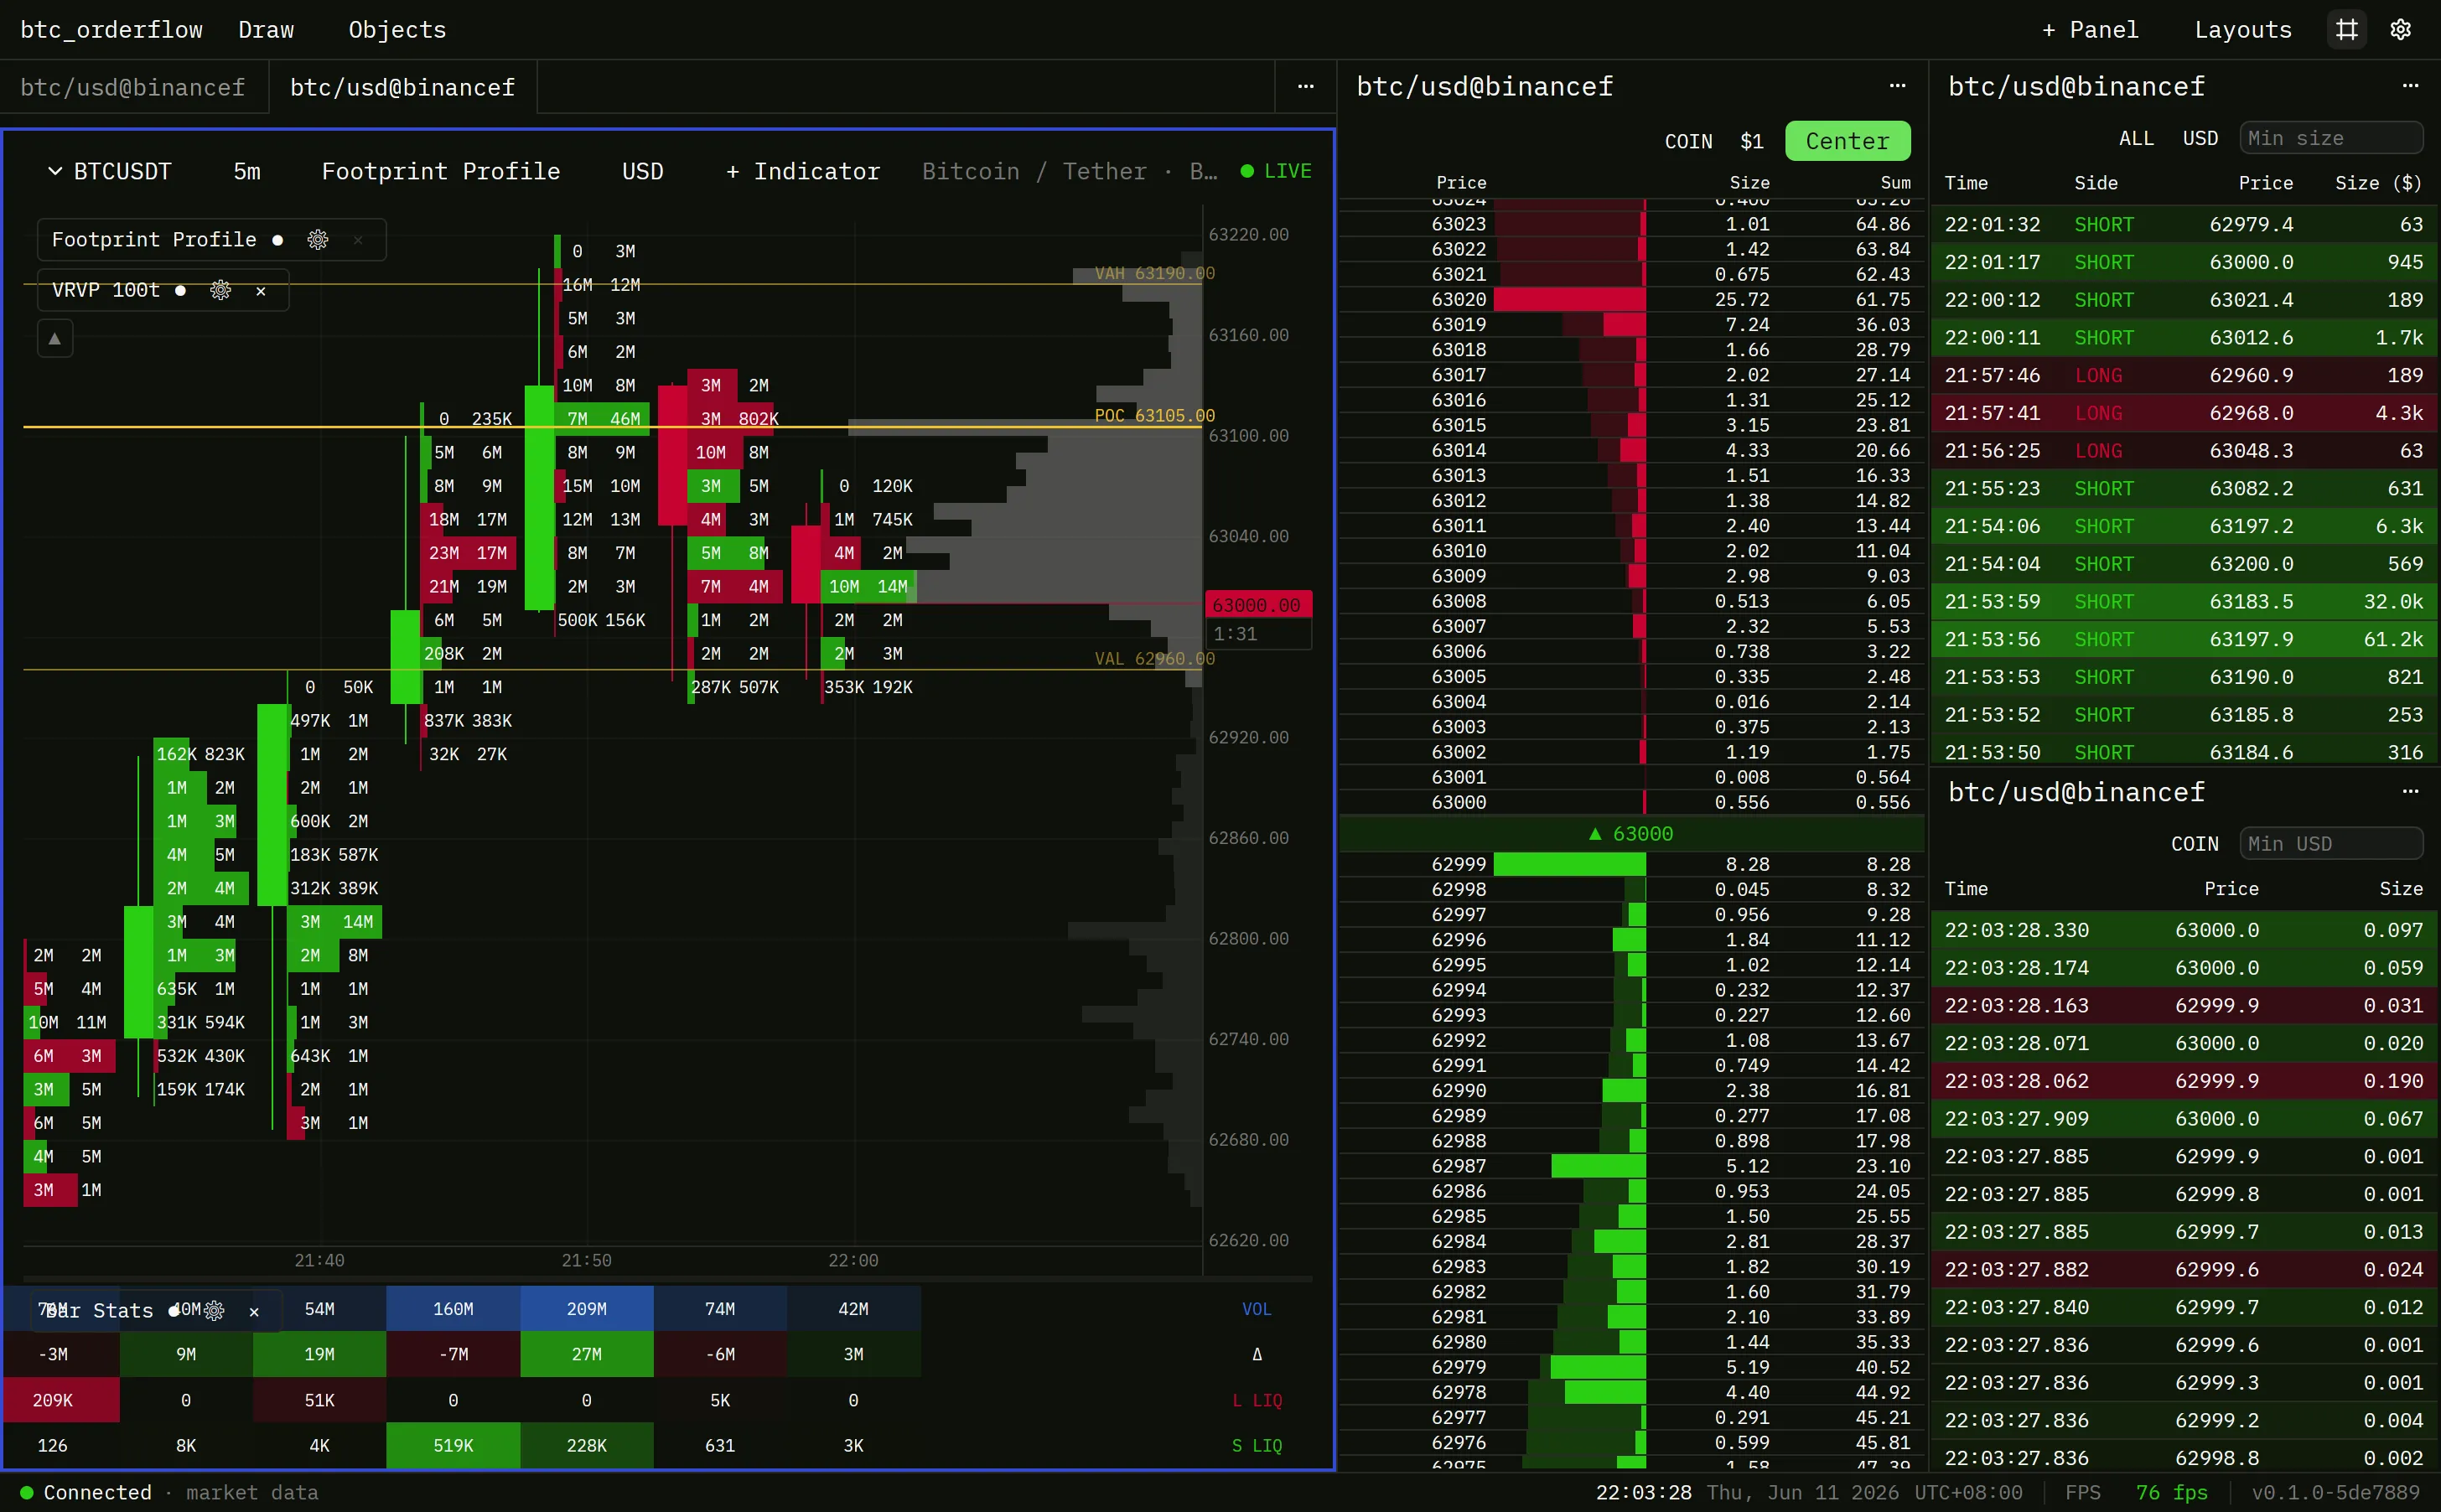Open the Objects menu
The height and width of the screenshot is (1512, 2441).
click(x=397, y=30)
